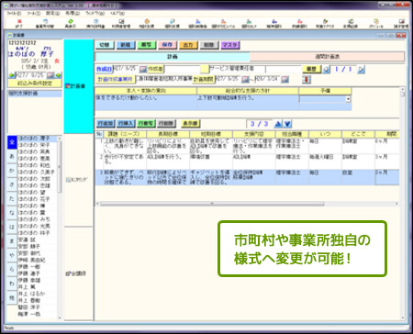Open 設定 menu

tap(52, 14)
